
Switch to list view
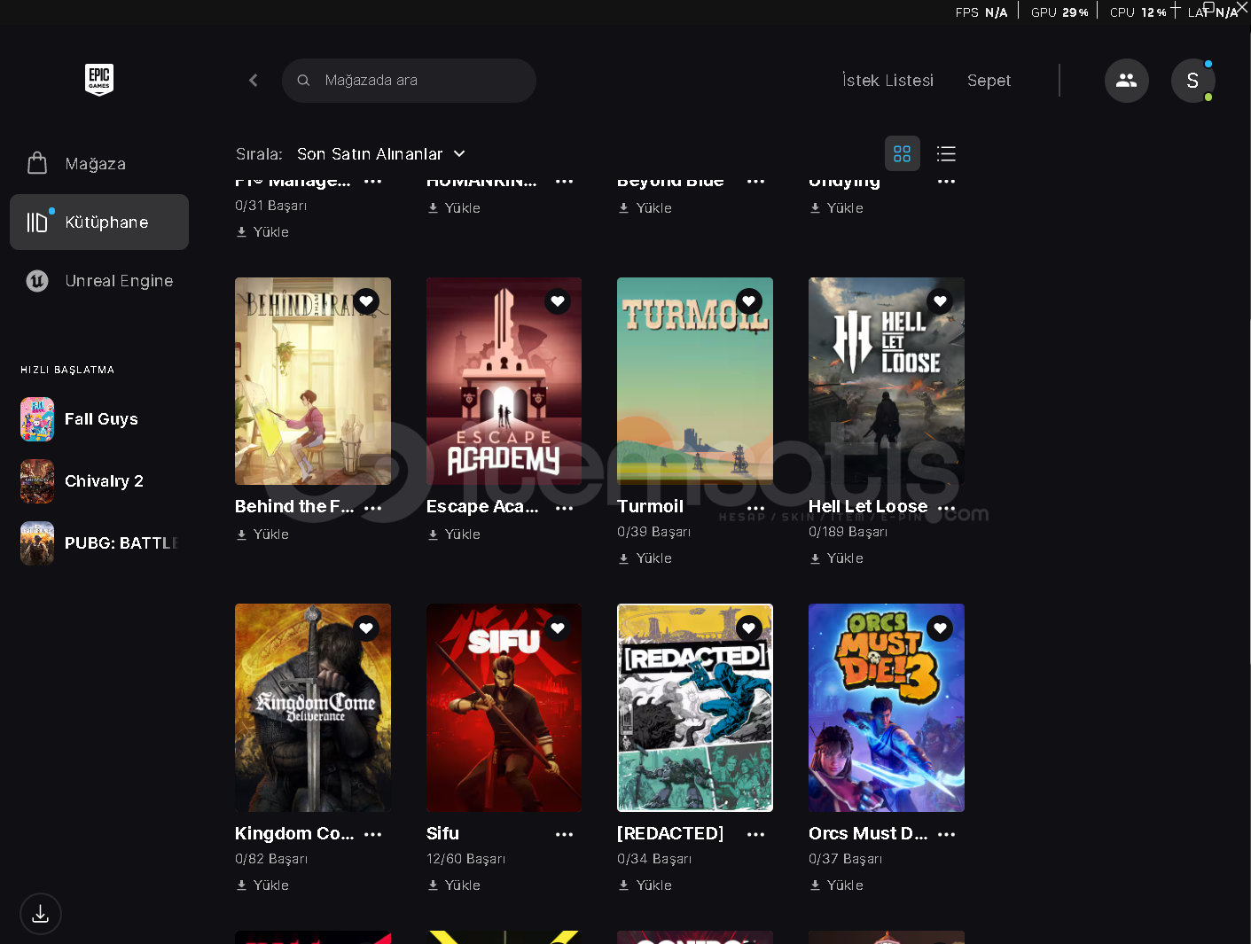point(946,154)
